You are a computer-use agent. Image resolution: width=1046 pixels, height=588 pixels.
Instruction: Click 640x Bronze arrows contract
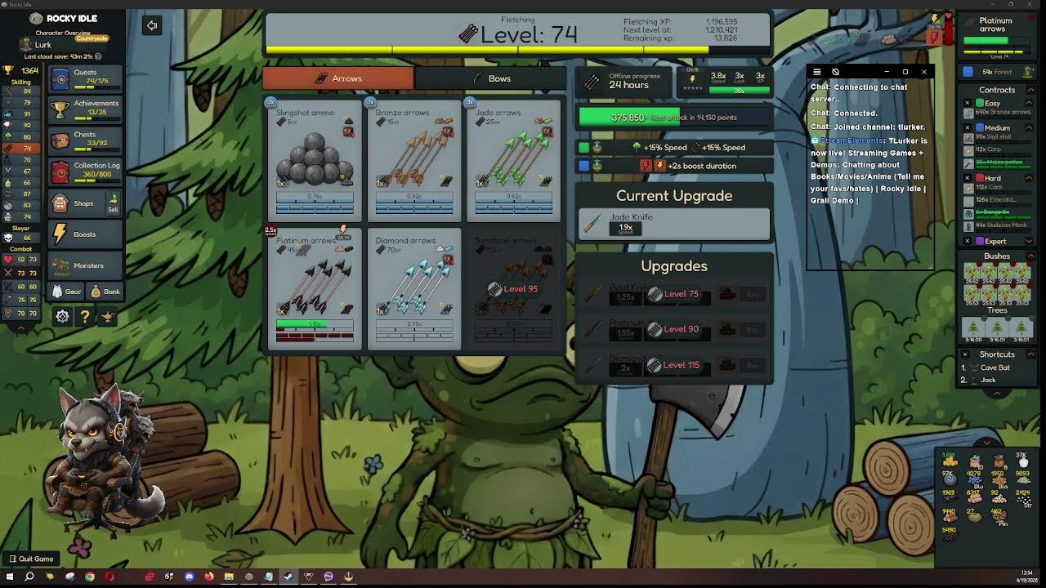click(998, 113)
